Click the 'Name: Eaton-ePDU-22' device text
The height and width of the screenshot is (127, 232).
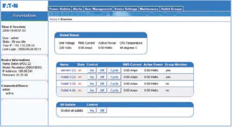[x=17, y=64]
